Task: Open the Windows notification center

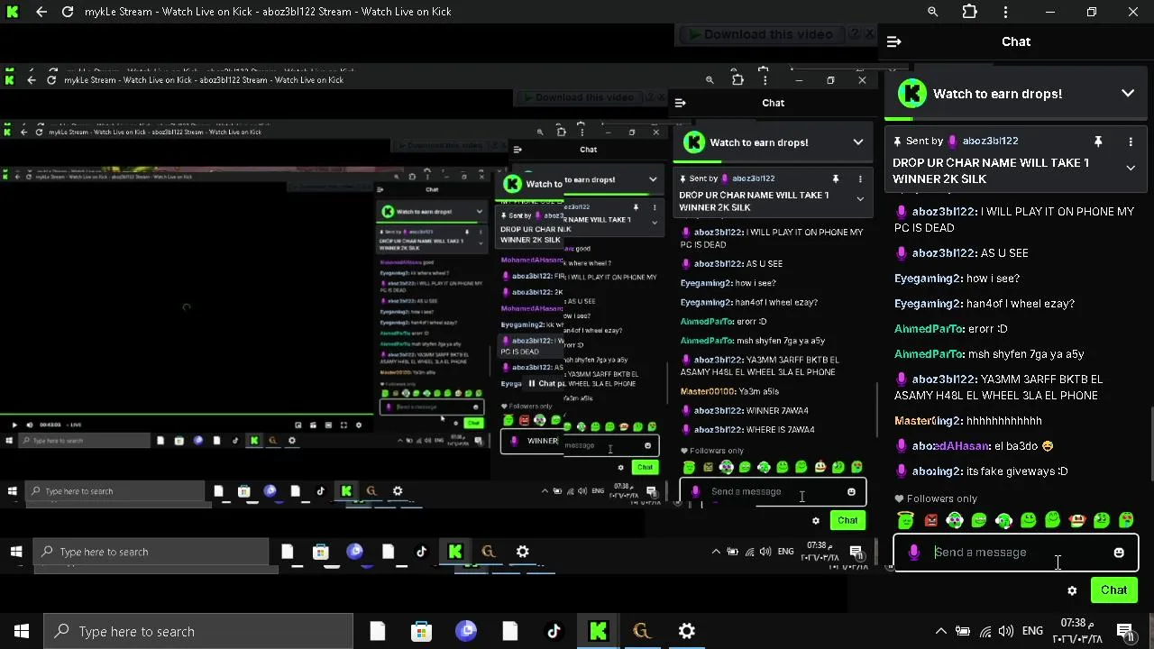Action: tap(1125, 631)
